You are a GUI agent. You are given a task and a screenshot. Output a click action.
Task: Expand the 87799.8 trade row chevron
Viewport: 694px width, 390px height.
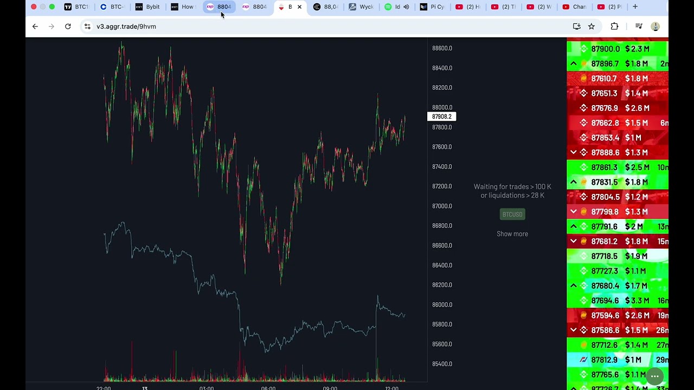(x=573, y=212)
